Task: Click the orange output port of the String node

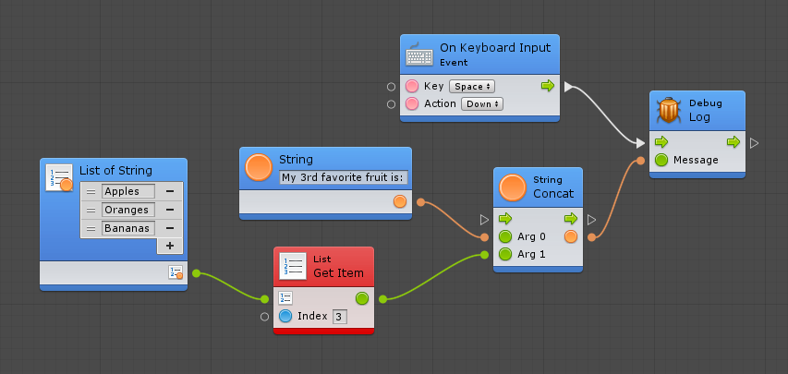Action: 399,201
